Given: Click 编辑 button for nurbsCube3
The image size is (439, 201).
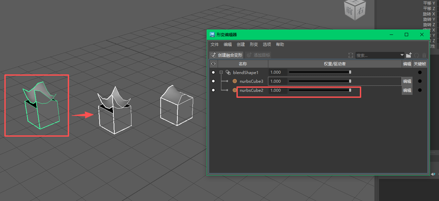Looking at the screenshot, I should pyautogui.click(x=407, y=81).
